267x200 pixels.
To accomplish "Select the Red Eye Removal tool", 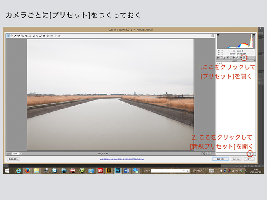I will pos(37,36).
